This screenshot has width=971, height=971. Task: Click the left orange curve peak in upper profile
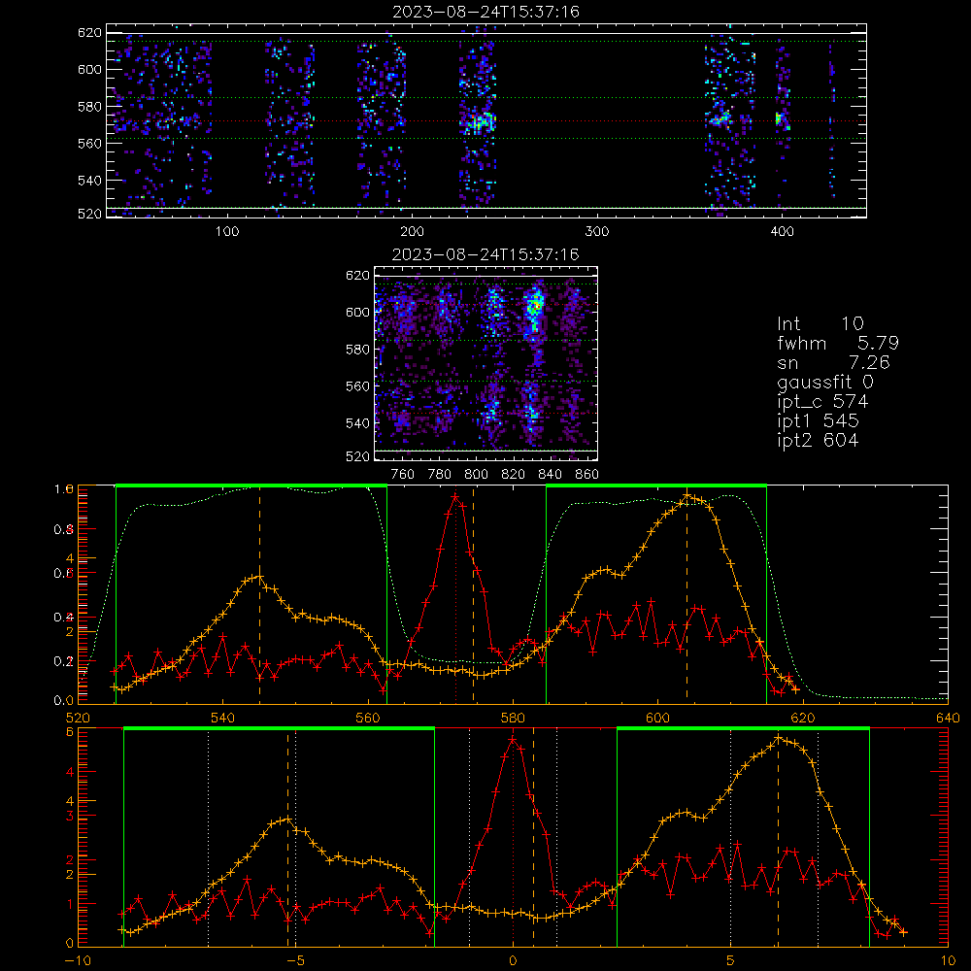[259, 577]
